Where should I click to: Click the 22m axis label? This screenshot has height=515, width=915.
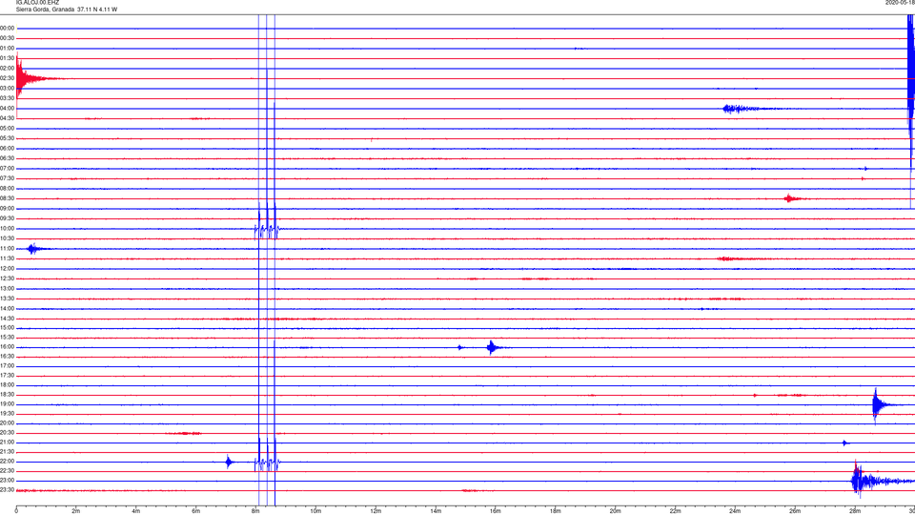675,511
